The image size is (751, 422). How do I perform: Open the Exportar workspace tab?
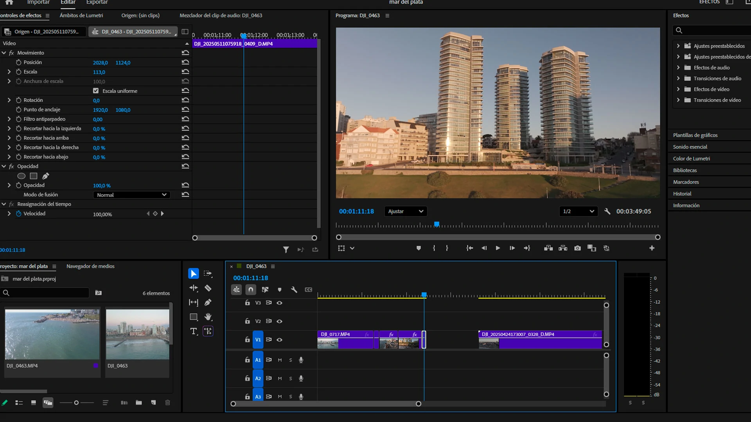(x=97, y=2)
